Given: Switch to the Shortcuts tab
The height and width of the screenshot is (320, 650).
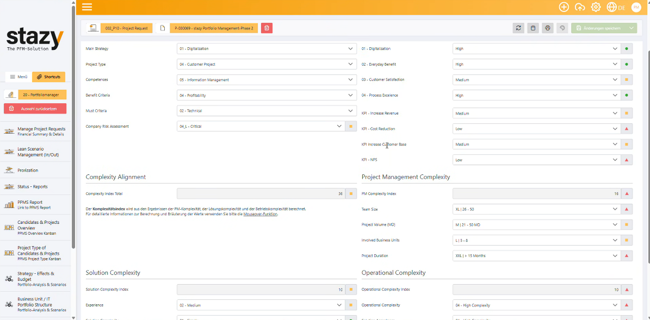Looking at the screenshot, I should [x=48, y=77].
